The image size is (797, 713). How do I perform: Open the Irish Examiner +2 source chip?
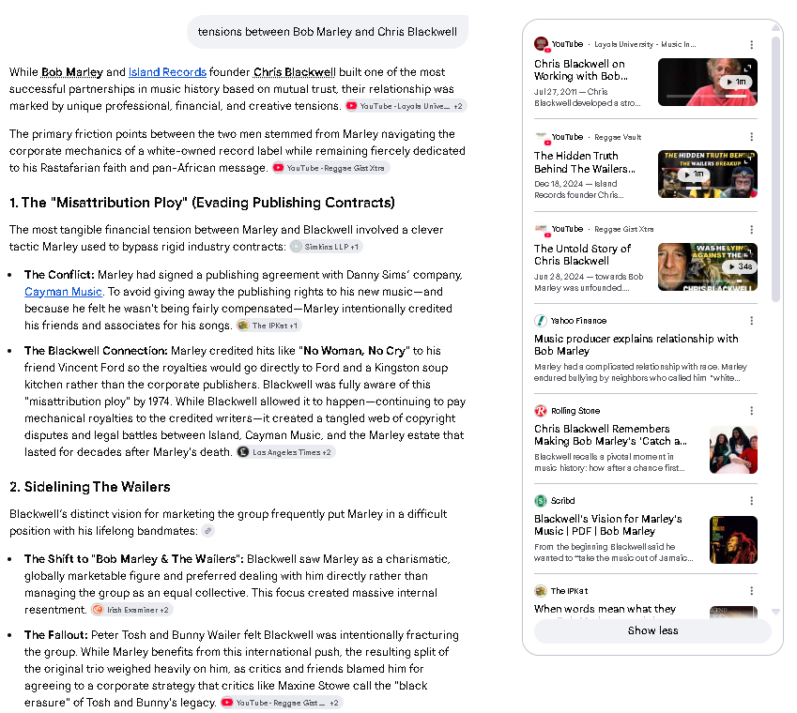131,610
